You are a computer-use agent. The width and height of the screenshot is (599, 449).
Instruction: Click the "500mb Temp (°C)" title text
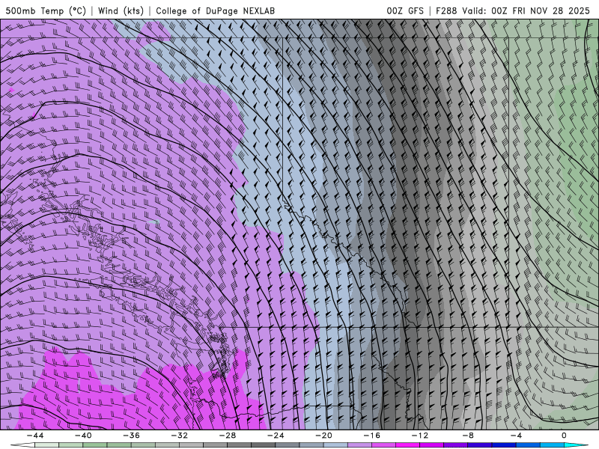tap(46, 10)
